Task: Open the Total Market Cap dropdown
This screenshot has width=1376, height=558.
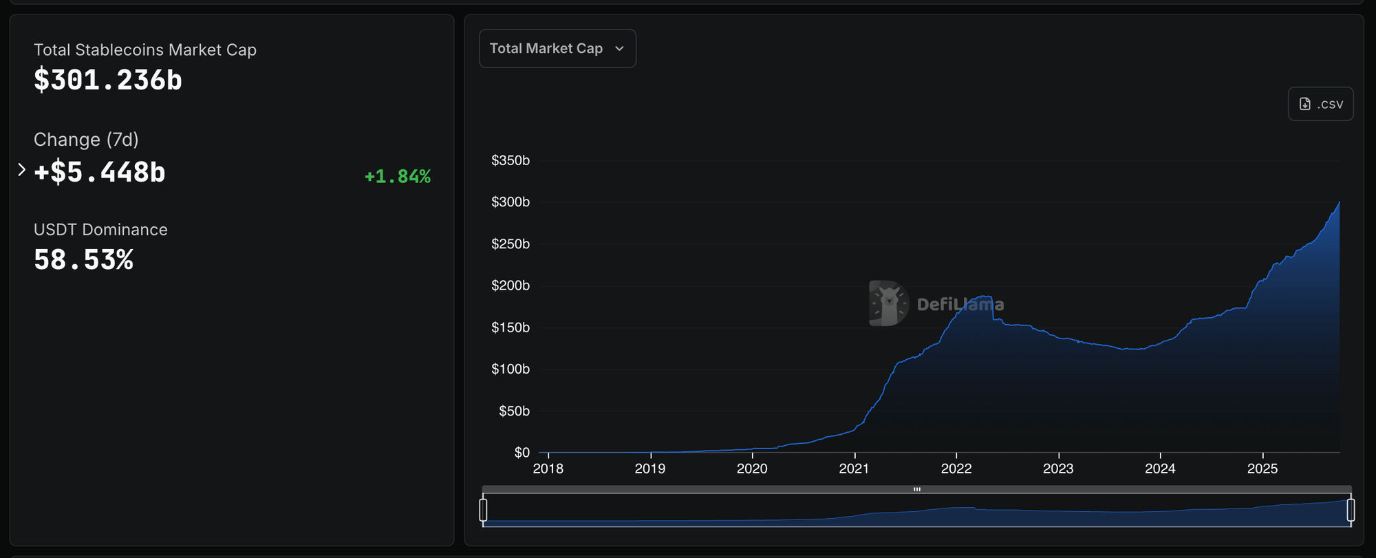Action: coord(557,49)
